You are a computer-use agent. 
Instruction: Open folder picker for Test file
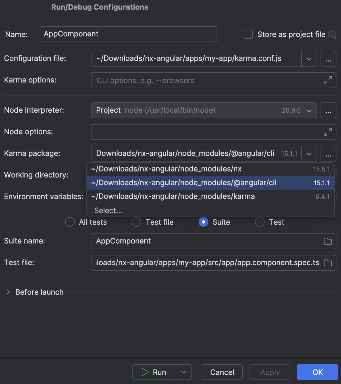327,263
